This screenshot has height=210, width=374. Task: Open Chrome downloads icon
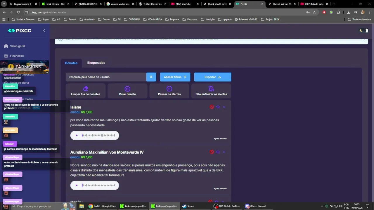coord(349,12)
